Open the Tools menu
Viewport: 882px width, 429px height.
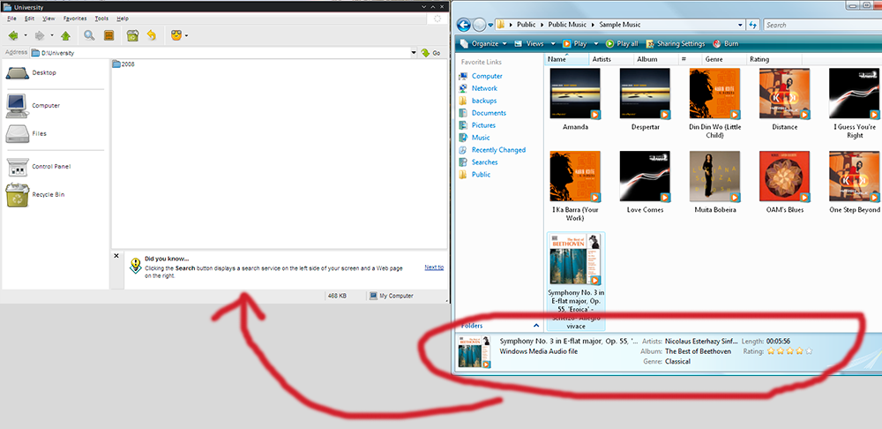click(x=101, y=18)
